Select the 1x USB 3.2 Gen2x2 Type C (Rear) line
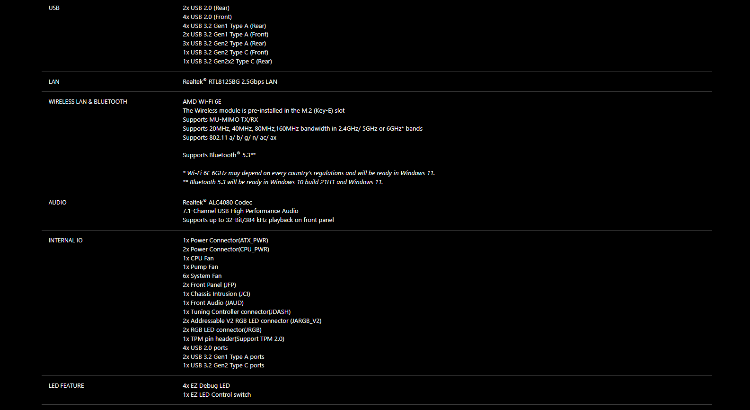 (227, 62)
